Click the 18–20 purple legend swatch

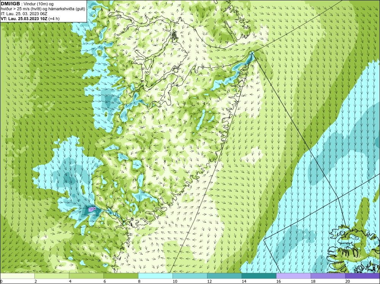click(x=328, y=276)
